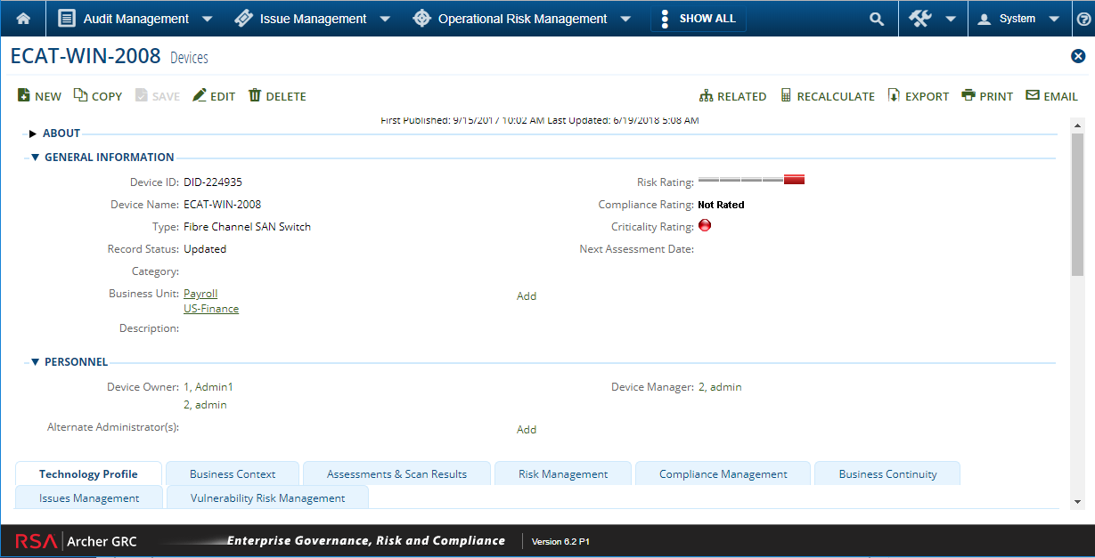Open the search magnifier icon
This screenshot has width=1095, height=558.
pyautogui.click(x=877, y=19)
